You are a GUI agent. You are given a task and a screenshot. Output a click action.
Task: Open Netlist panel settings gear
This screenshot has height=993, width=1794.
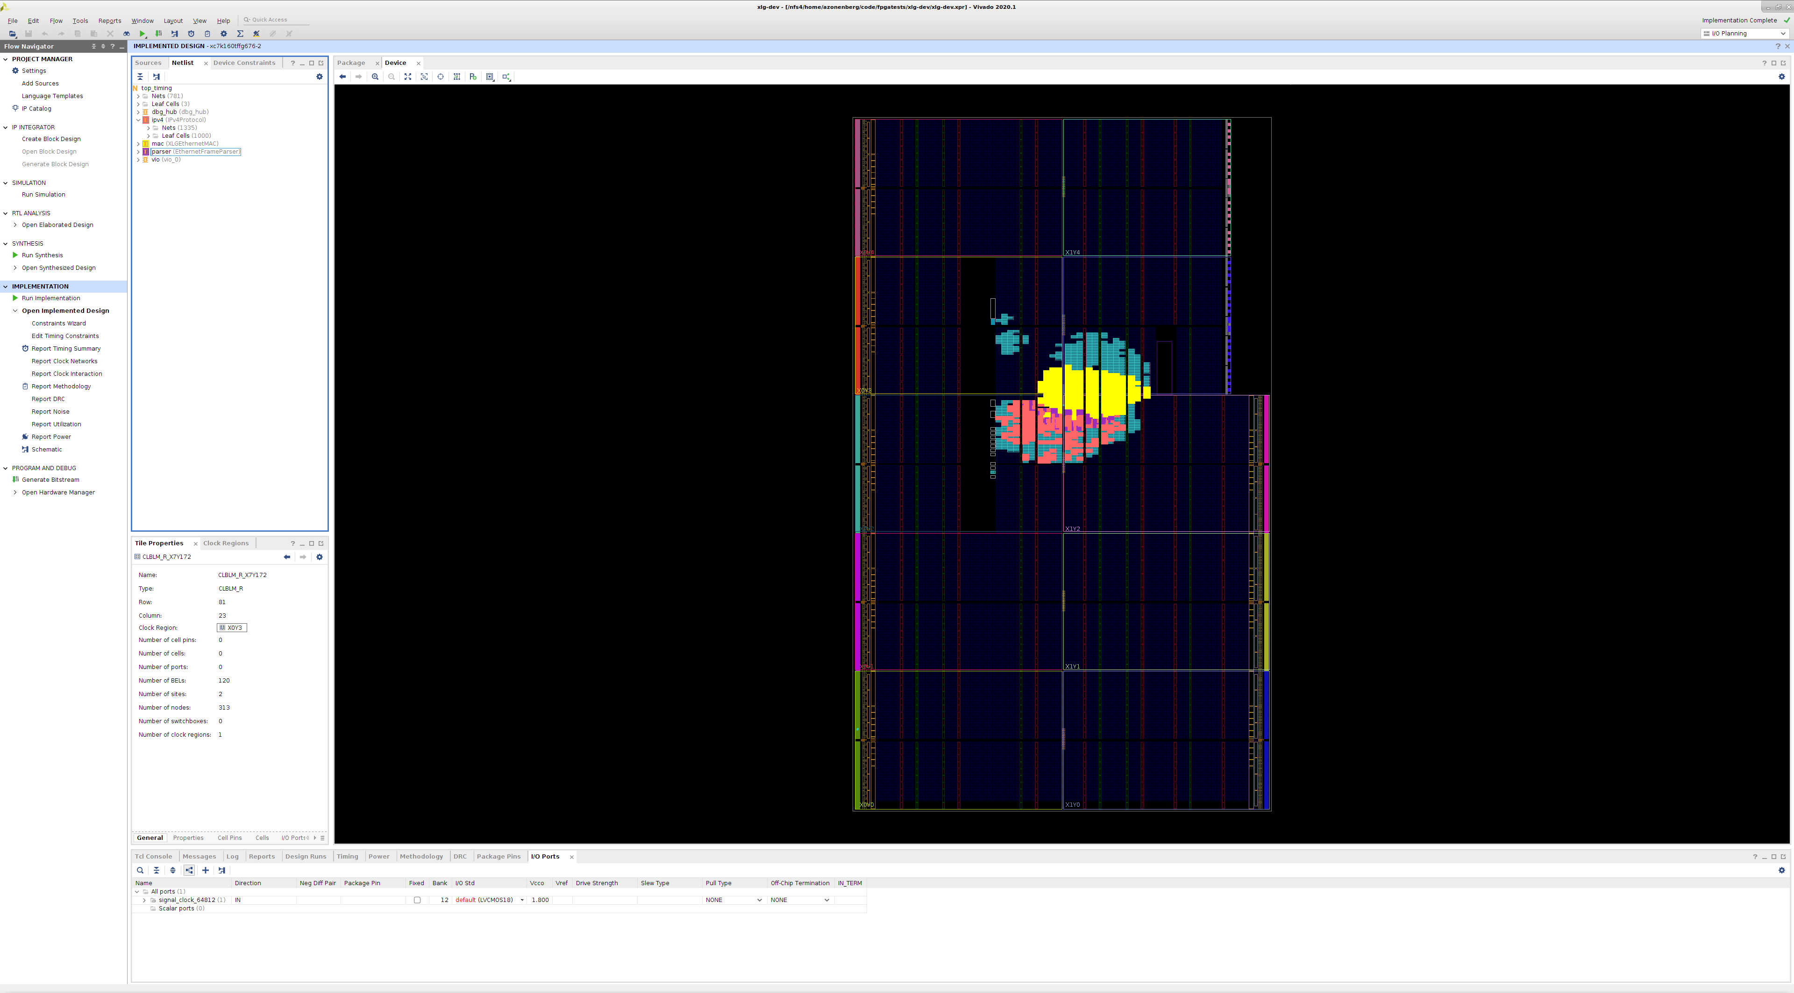(320, 77)
